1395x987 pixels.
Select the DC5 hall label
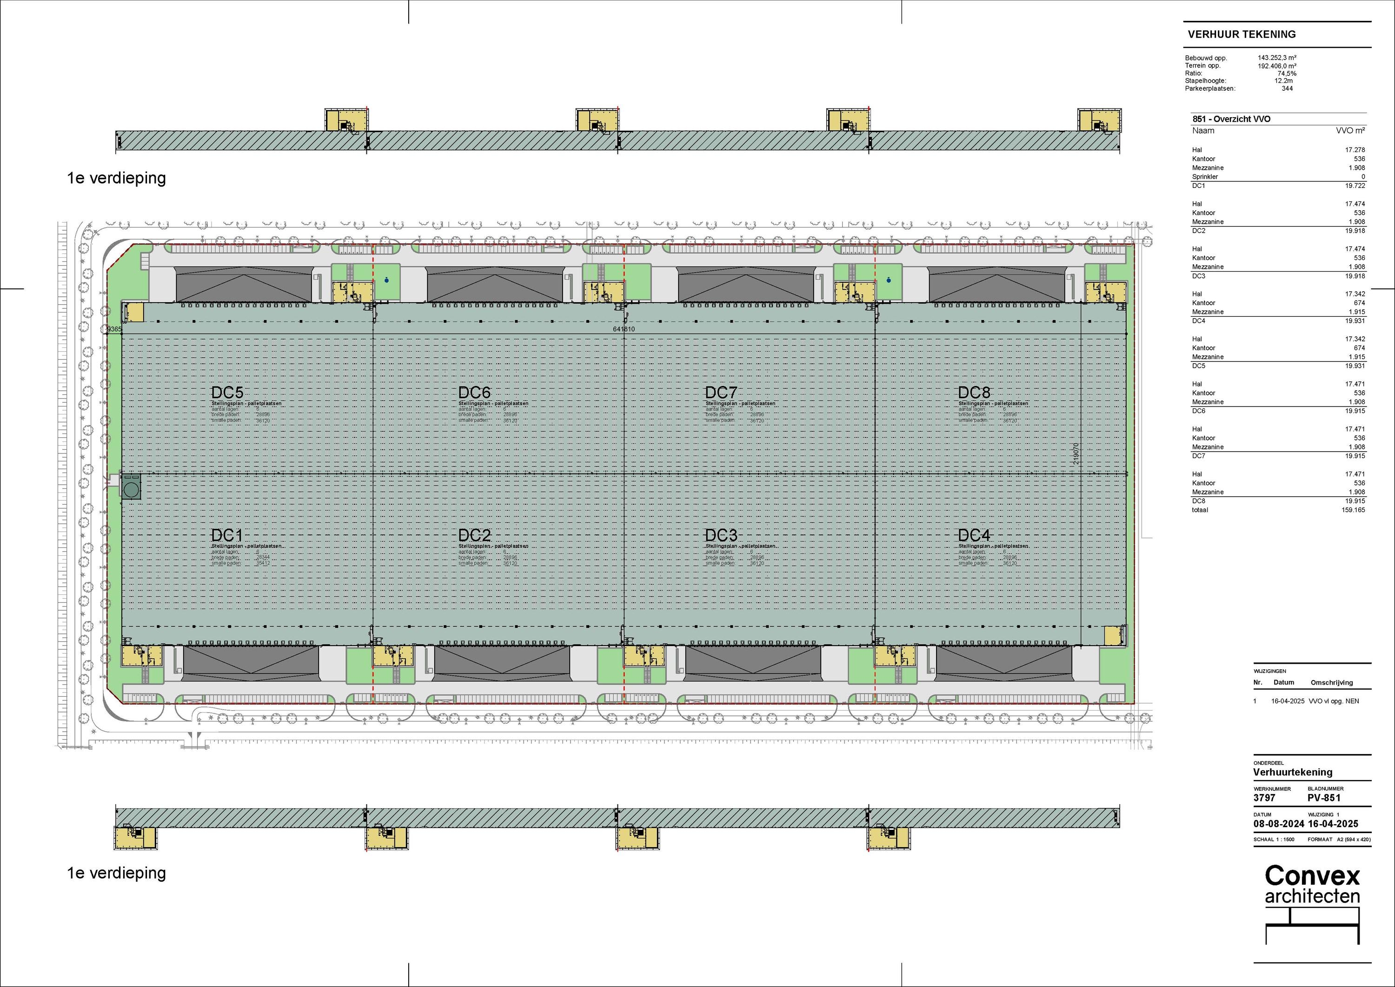[227, 392]
